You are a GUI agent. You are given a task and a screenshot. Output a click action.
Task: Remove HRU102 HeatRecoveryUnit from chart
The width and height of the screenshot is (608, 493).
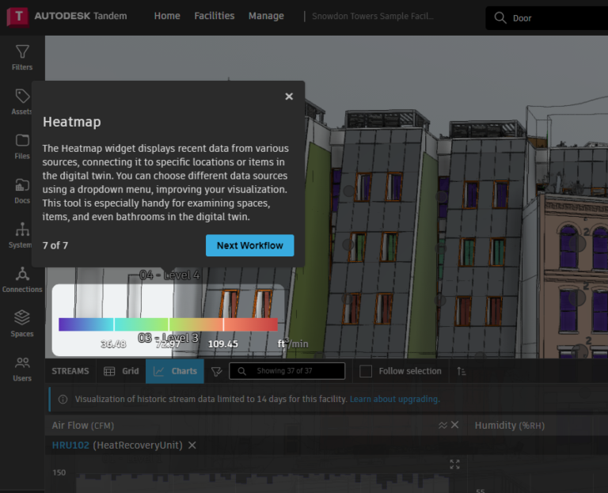point(192,446)
